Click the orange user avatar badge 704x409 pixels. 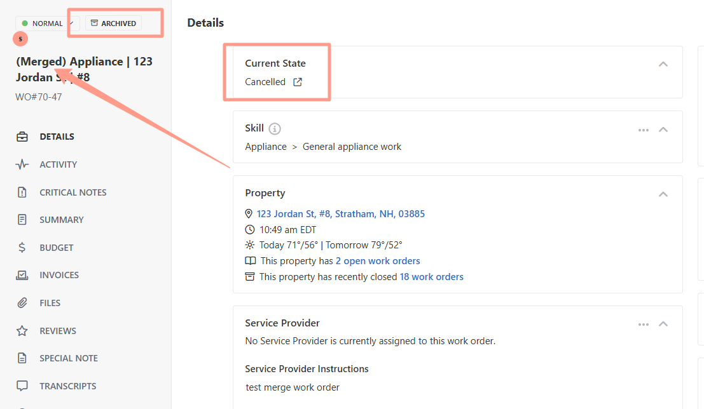pyautogui.click(x=21, y=39)
